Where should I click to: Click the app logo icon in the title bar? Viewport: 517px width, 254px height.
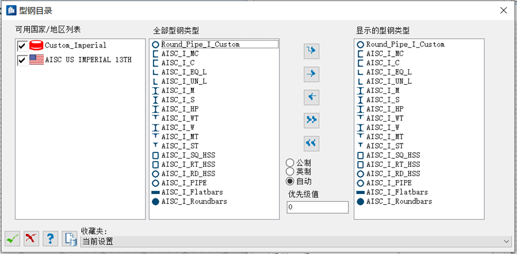pyautogui.click(x=11, y=10)
